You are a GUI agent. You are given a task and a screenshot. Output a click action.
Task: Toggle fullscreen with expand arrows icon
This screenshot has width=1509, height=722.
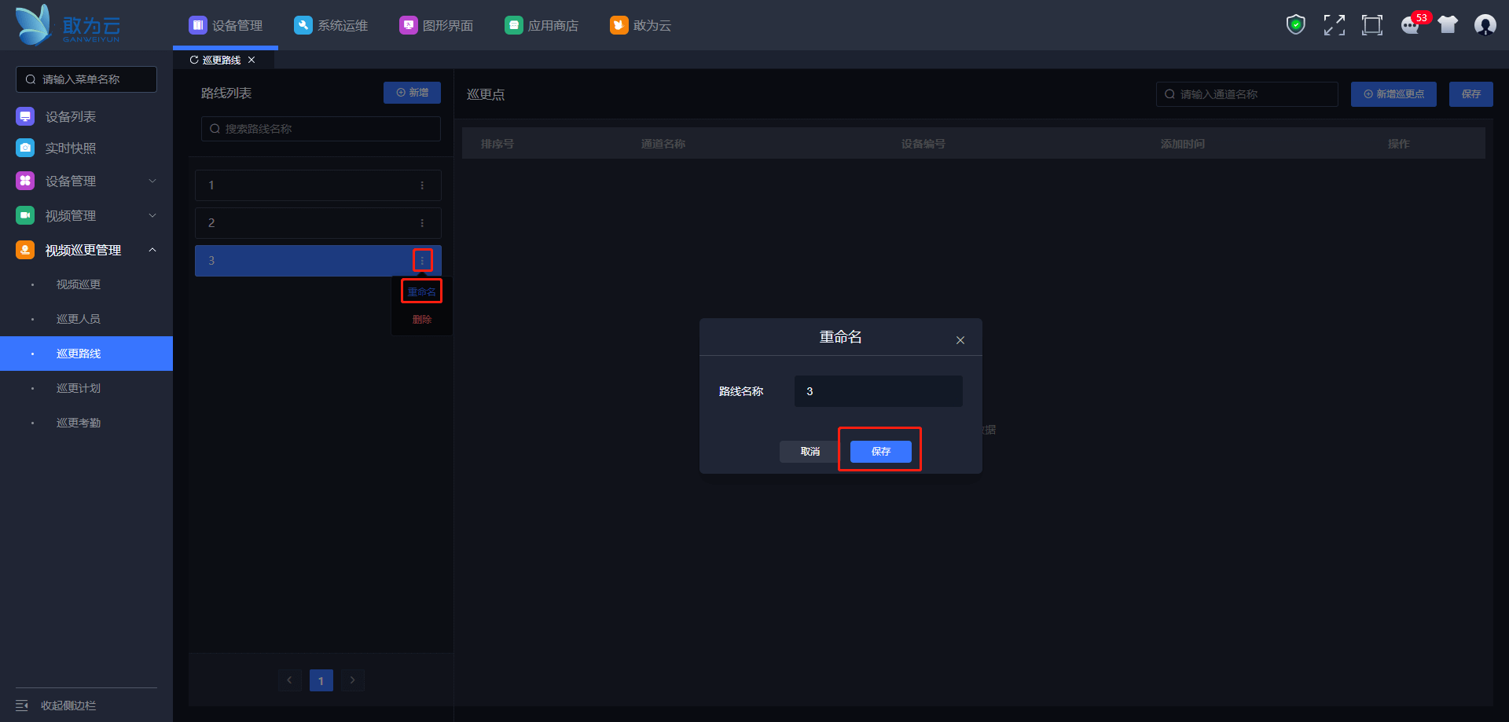1334,25
